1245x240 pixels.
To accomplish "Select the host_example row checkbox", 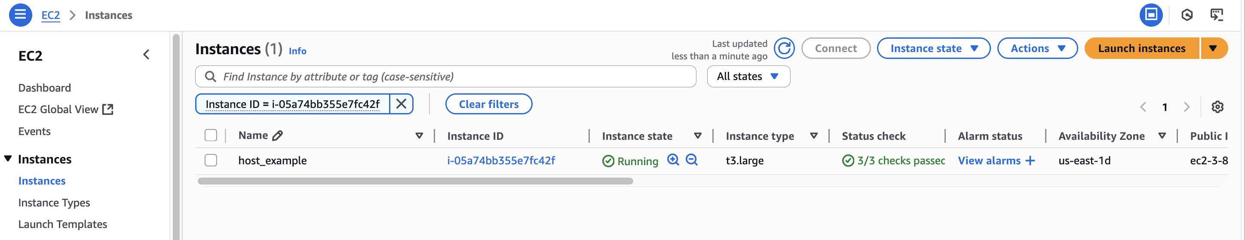I will click(x=211, y=160).
